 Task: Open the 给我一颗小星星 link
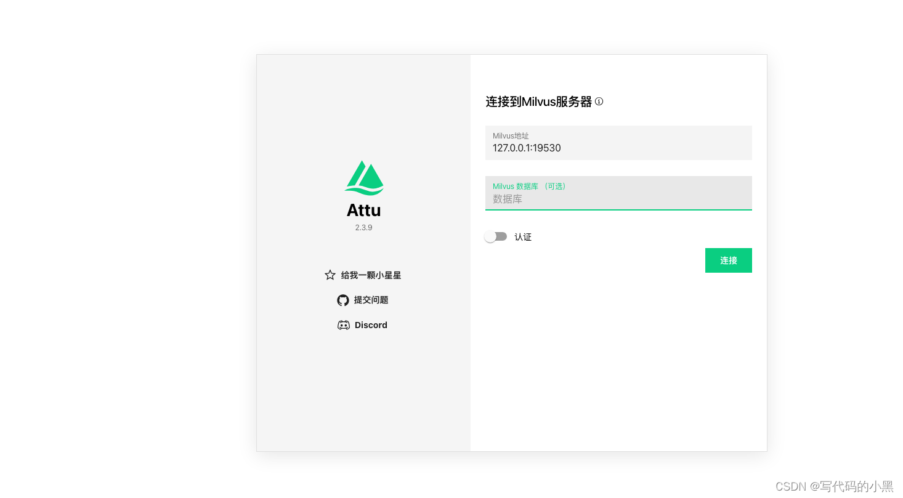coord(371,275)
